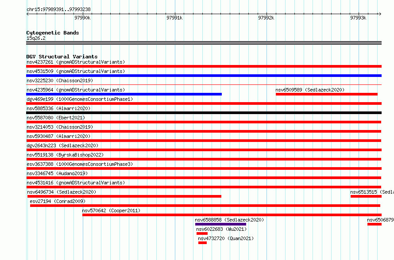Click the 15q26.2 band label
The image size is (394, 260).
click(x=36, y=38)
